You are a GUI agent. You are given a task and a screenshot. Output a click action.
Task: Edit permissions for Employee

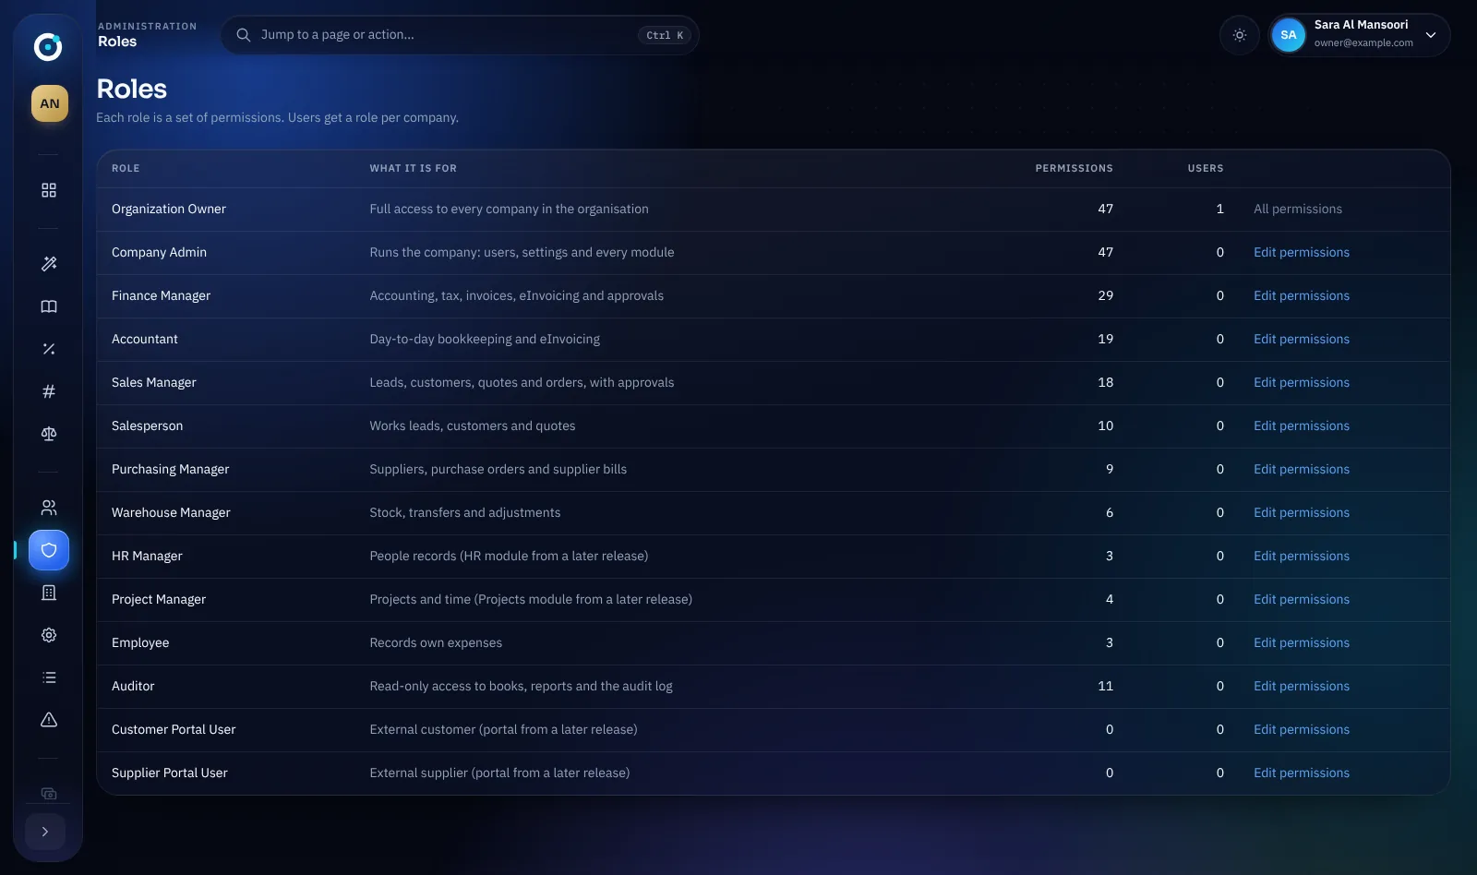[x=1302, y=642]
